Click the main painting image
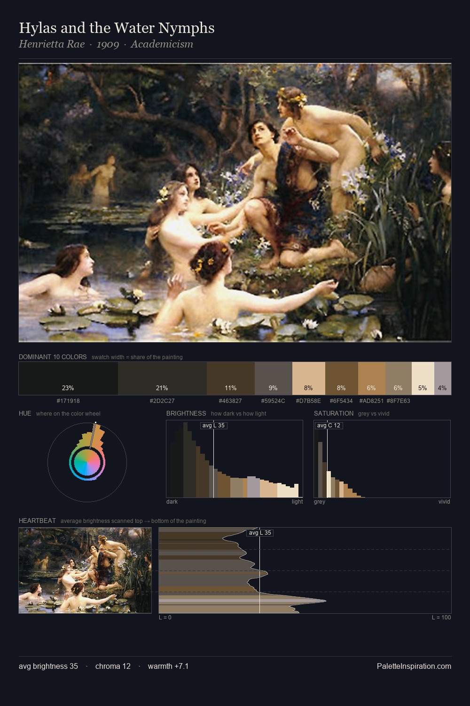 click(x=235, y=203)
